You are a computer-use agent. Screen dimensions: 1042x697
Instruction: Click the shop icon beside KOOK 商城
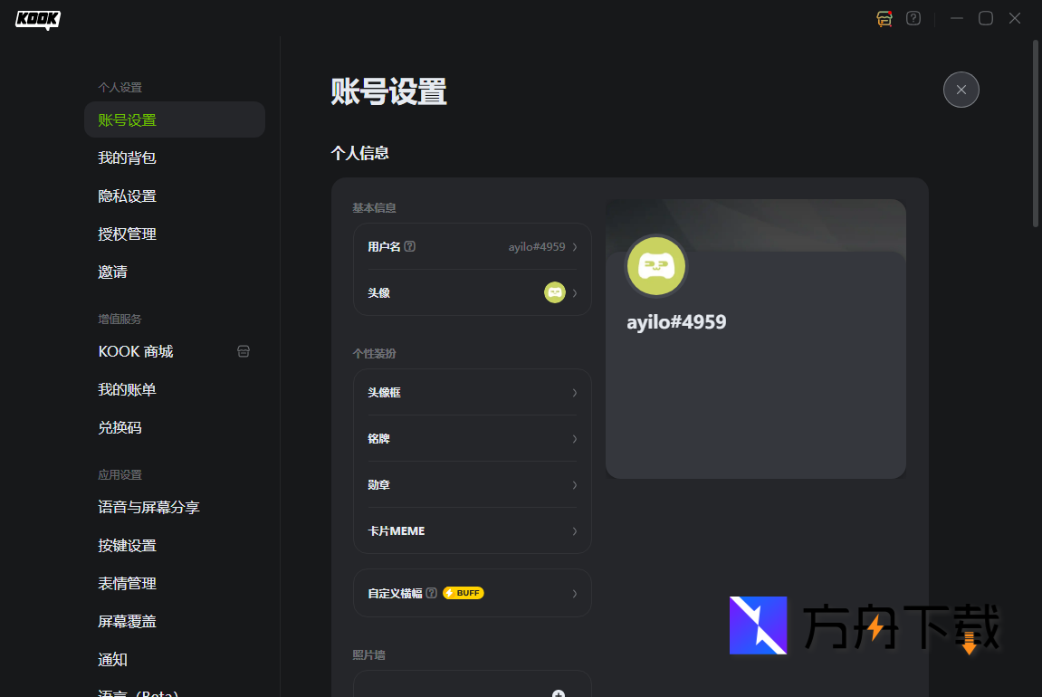(243, 351)
